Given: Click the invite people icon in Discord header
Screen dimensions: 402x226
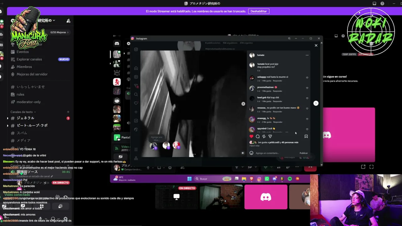Looking at the screenshot, I should click(68, 21).
